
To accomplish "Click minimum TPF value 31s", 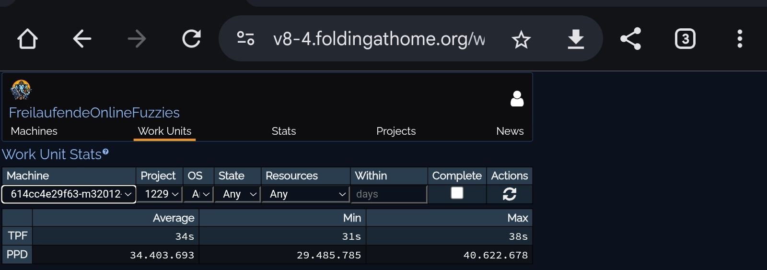I will tap(351, 236).
